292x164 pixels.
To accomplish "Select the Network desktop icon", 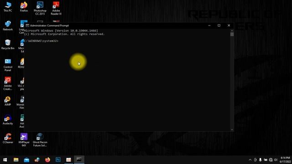I will (8, 26).
